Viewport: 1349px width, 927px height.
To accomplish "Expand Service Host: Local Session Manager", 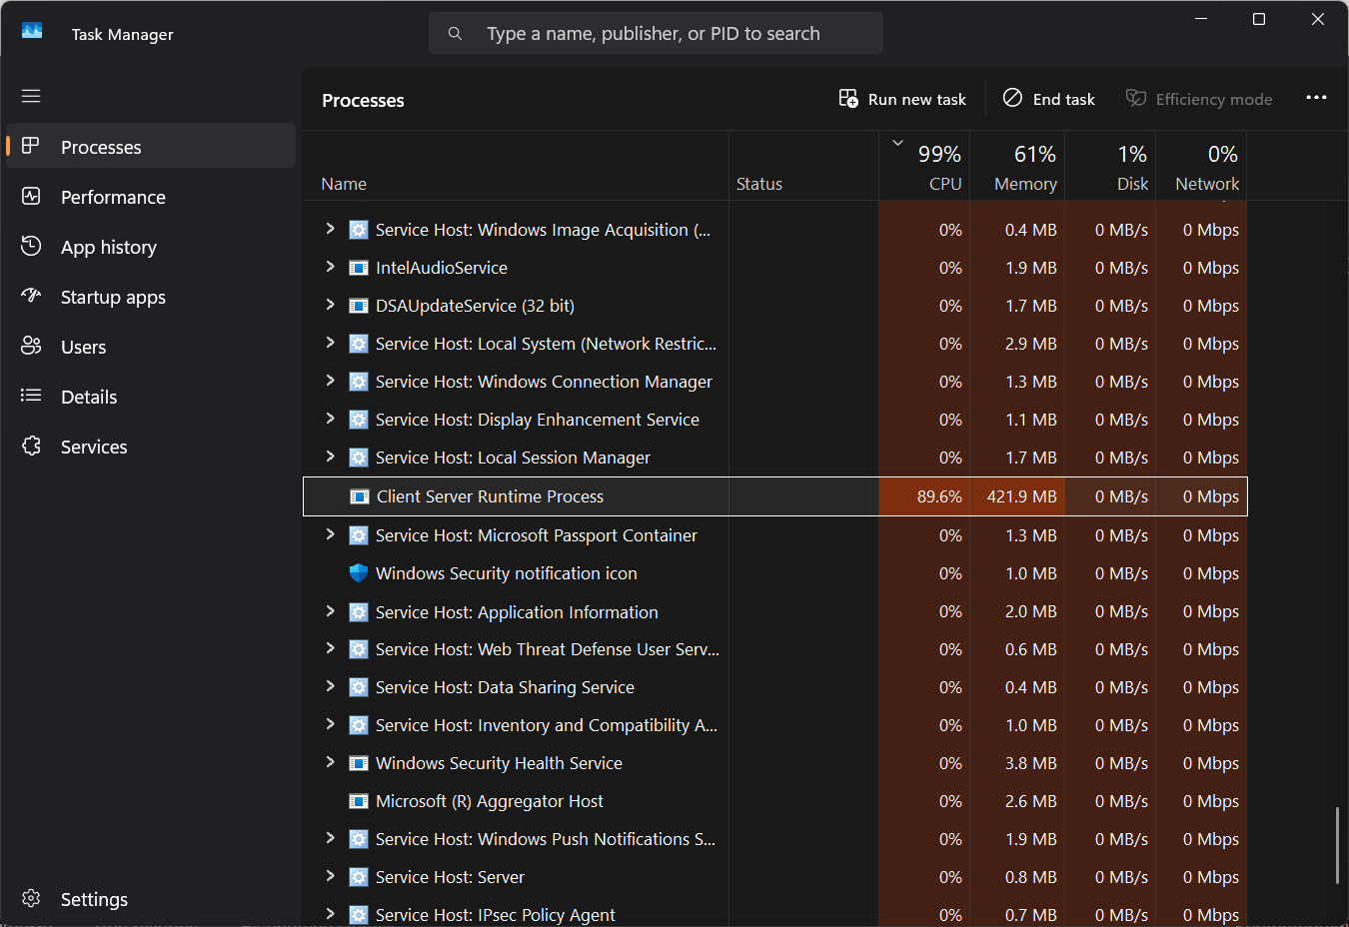I will point(330,457).
